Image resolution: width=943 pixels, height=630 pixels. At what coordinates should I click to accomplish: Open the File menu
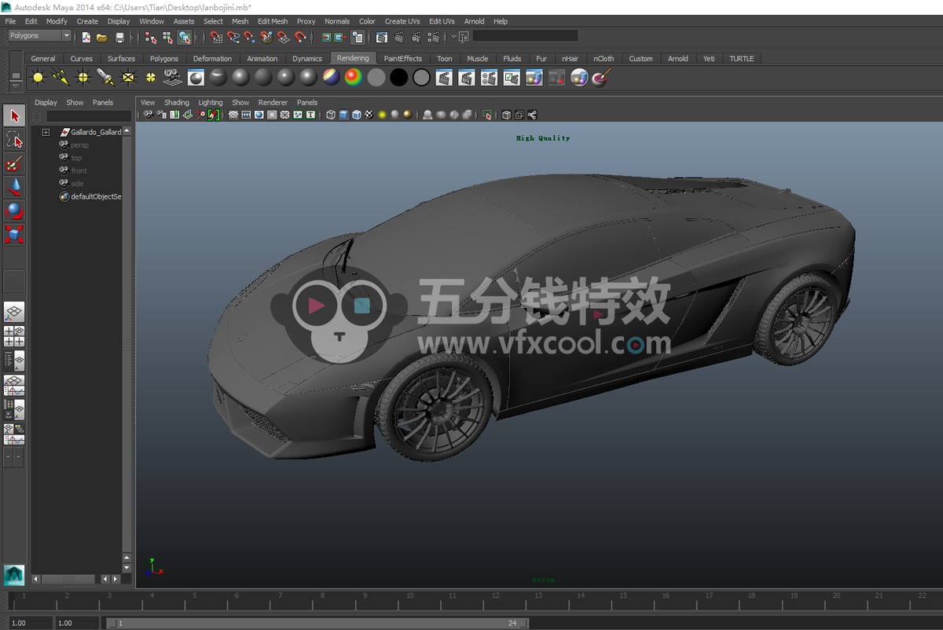(11, 21)
